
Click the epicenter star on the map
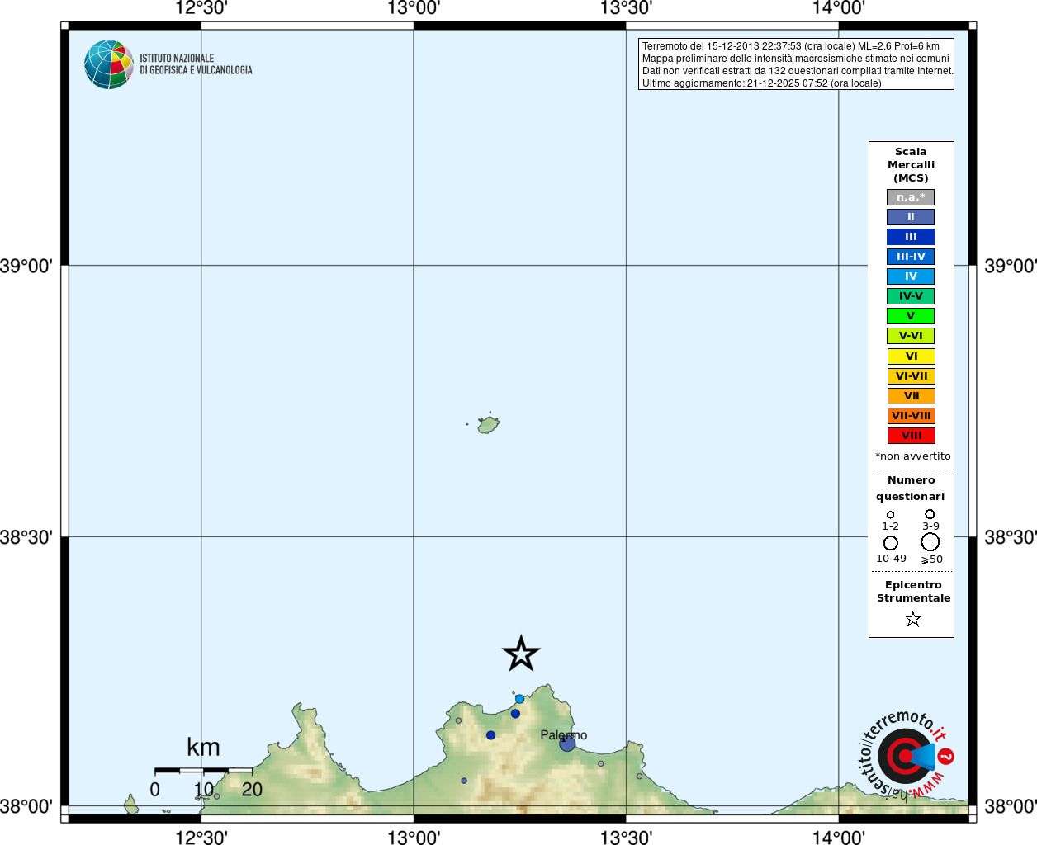click(x=521, y=654)
